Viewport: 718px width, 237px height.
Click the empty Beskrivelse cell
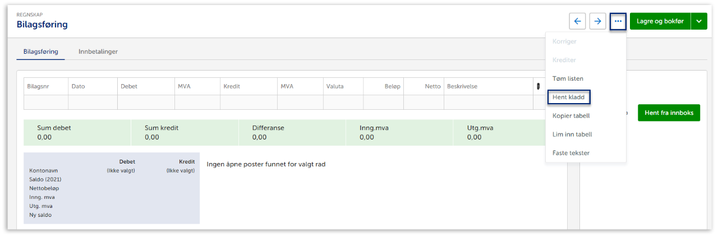click(x=488, y=102)
